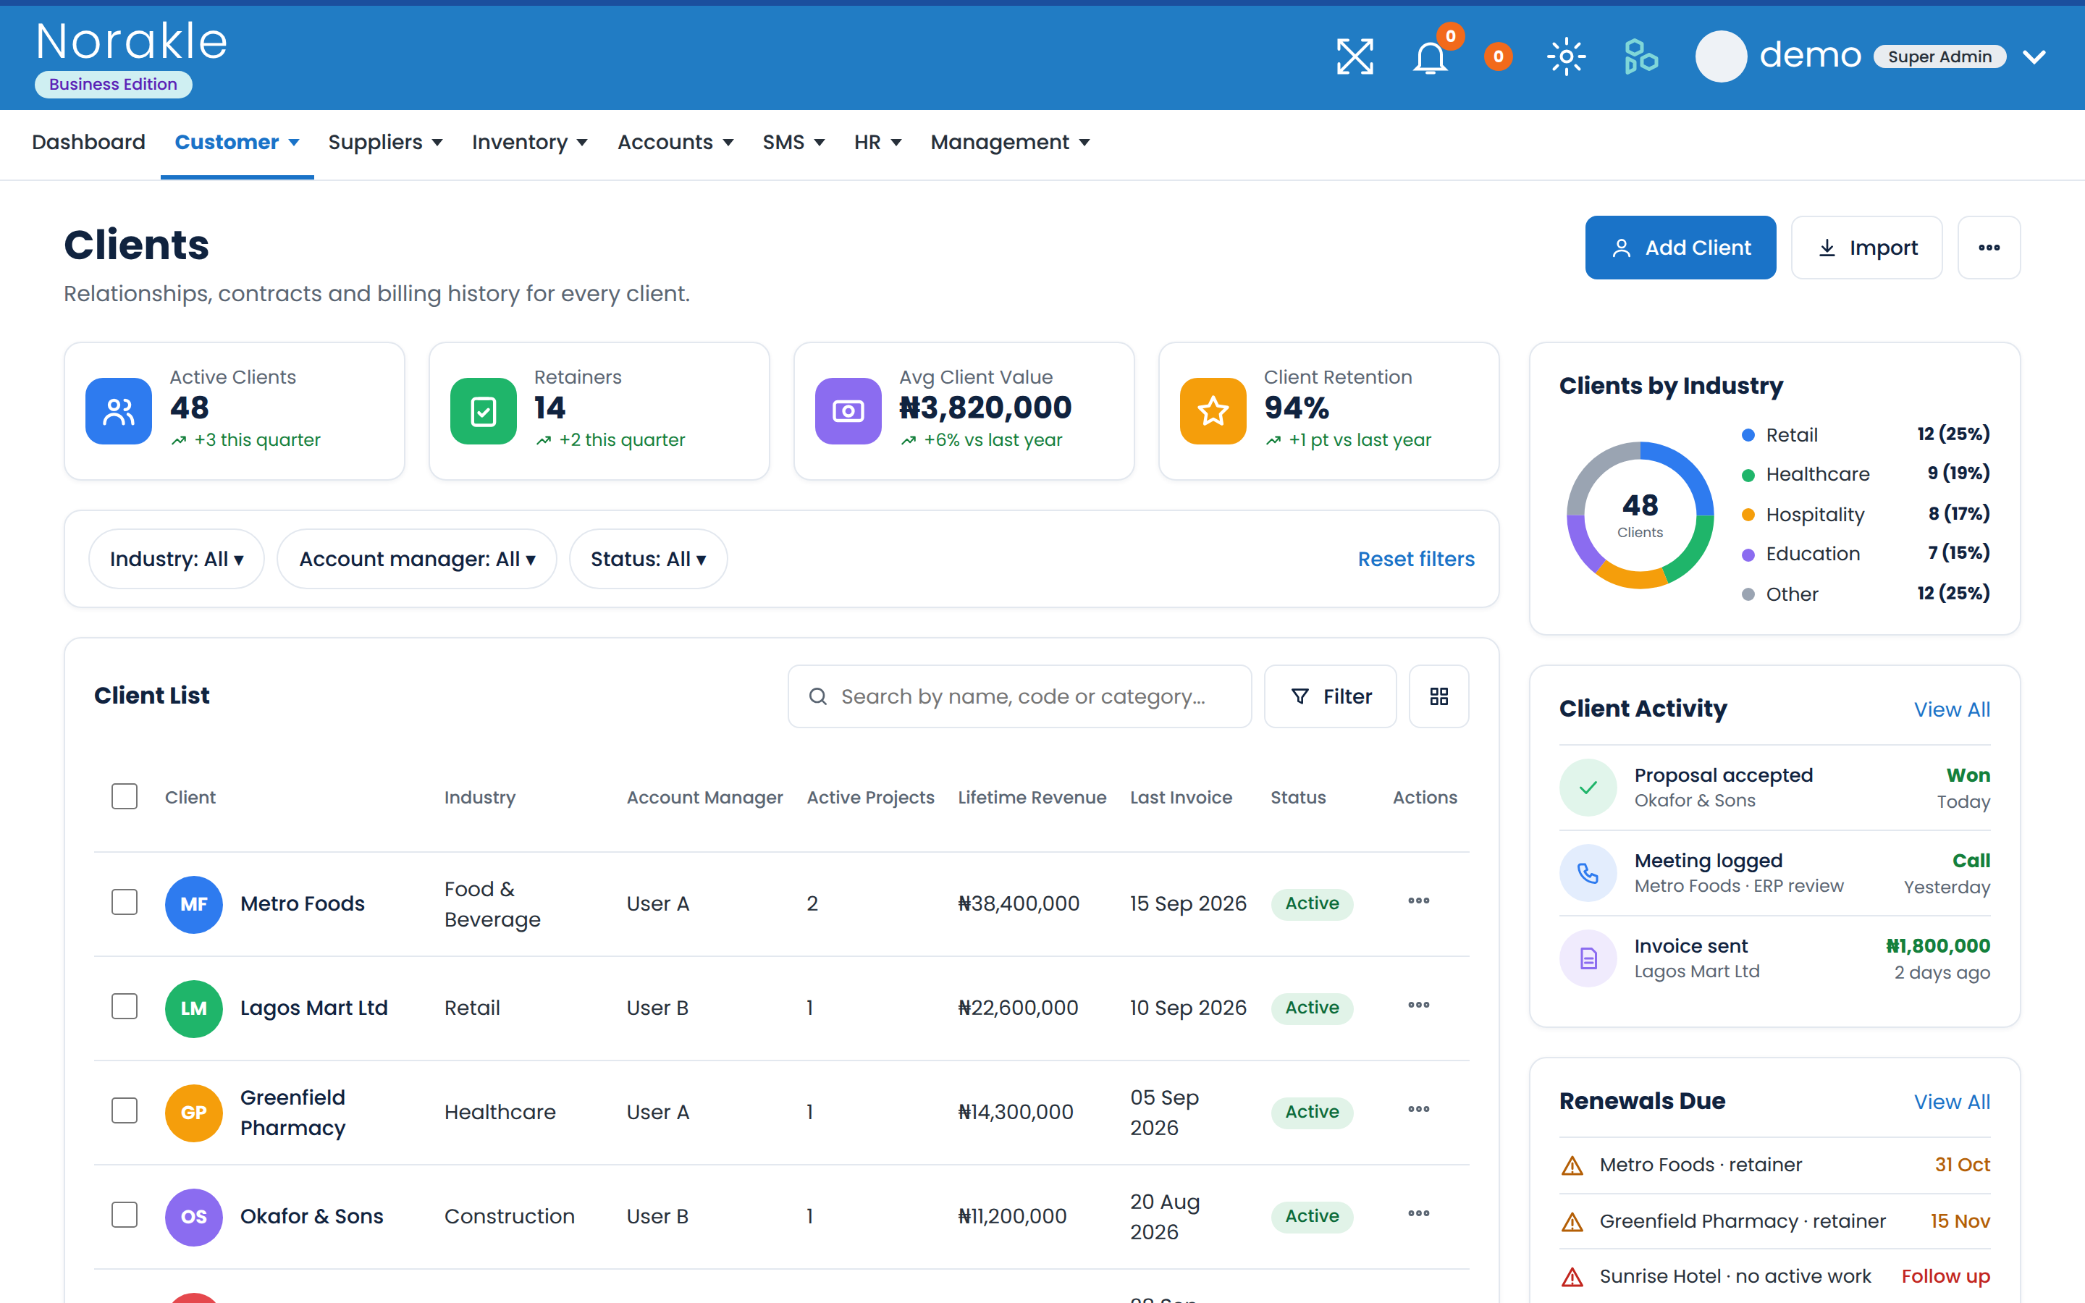
Task: Click the Active Clients people icon
Action: [119, 411]
